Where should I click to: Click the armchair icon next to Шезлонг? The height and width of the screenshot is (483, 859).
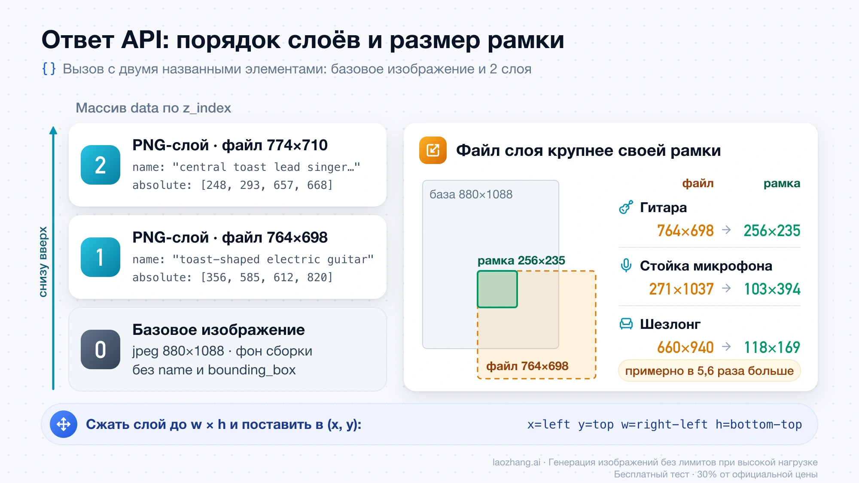click(626, 324)
